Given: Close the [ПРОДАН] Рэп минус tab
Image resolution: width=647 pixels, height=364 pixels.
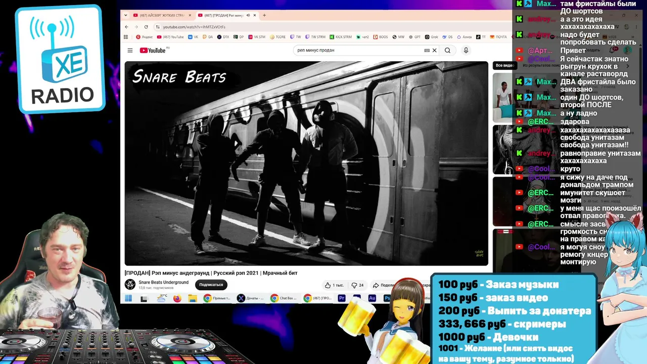Looking at the screenshot, I should pyautogui.click(x=255, y=15).
